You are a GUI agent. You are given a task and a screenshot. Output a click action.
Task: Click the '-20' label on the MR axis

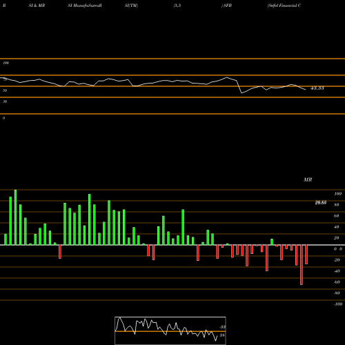tap(337, 260)
